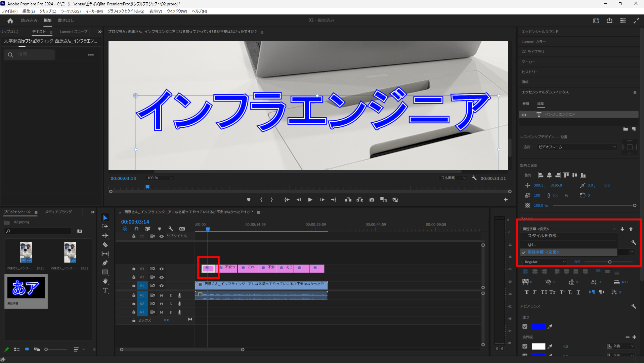
Task: Select the Slip tool
Action: 105,254
